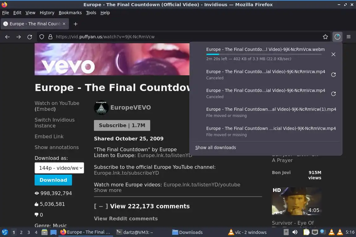Click View Reddit comments
The height and width of the screenshot is (237, 356).
pyautogui.click(x=126, y=218)
